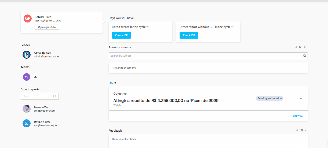Click the Open profile button
Image resolution: width=328 pixels, height=148 pixels.
47,27
